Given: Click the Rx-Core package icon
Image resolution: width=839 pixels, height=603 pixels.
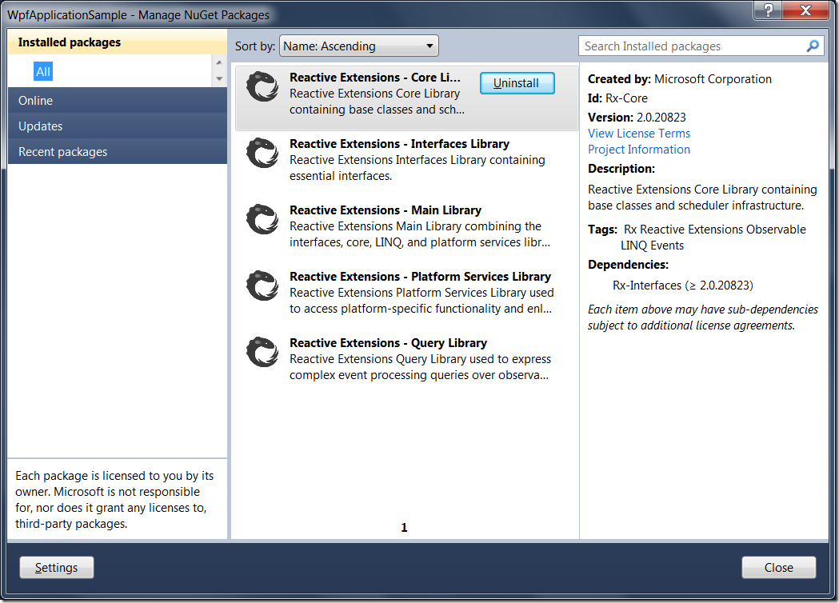Looking at the screenshot, I should (262, 86).
